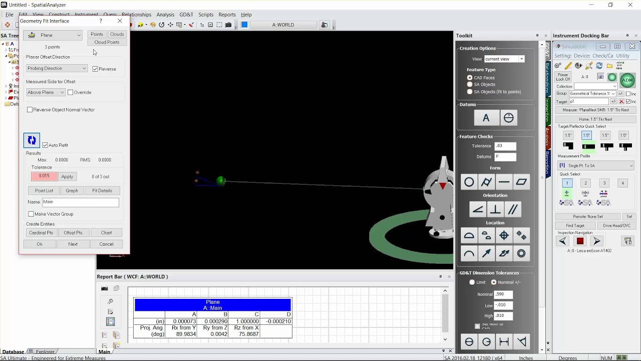The height and width of the screenshot is (361, 641).
Task: Toggle the Auto Refit checkbox
Action: (45, 145)
